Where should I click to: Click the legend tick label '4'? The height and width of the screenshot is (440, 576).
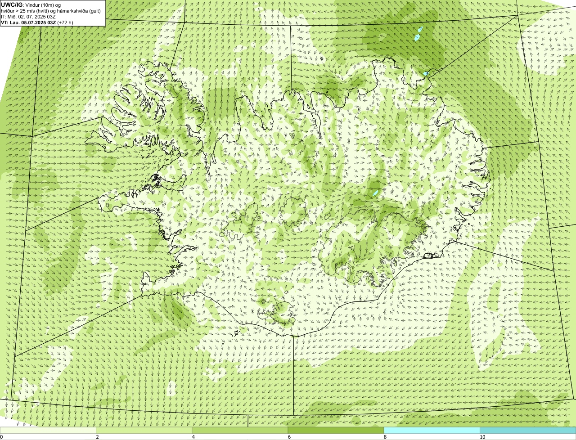(193, 437)
